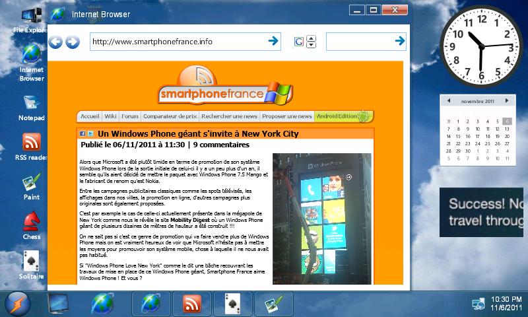Open File Explorer desktop icon
This screenshot has height=317, width=528.
pos(31,20)
